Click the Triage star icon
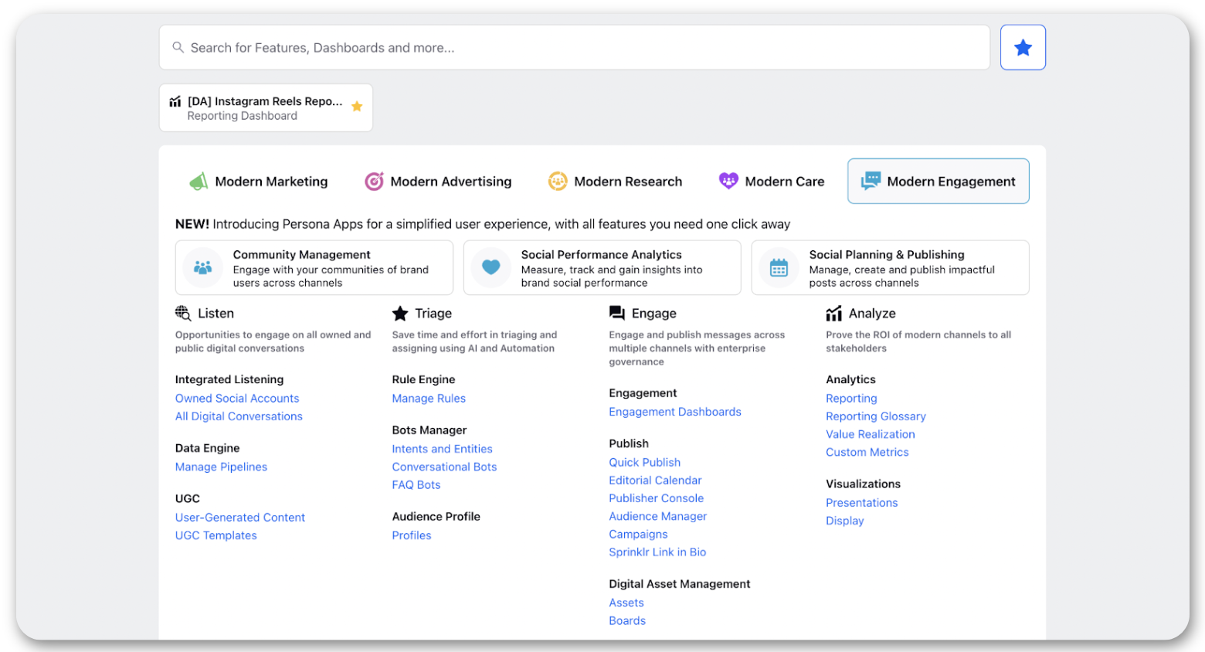The width and height of the screenshot is (1205, 652). [x=400, y=313]
